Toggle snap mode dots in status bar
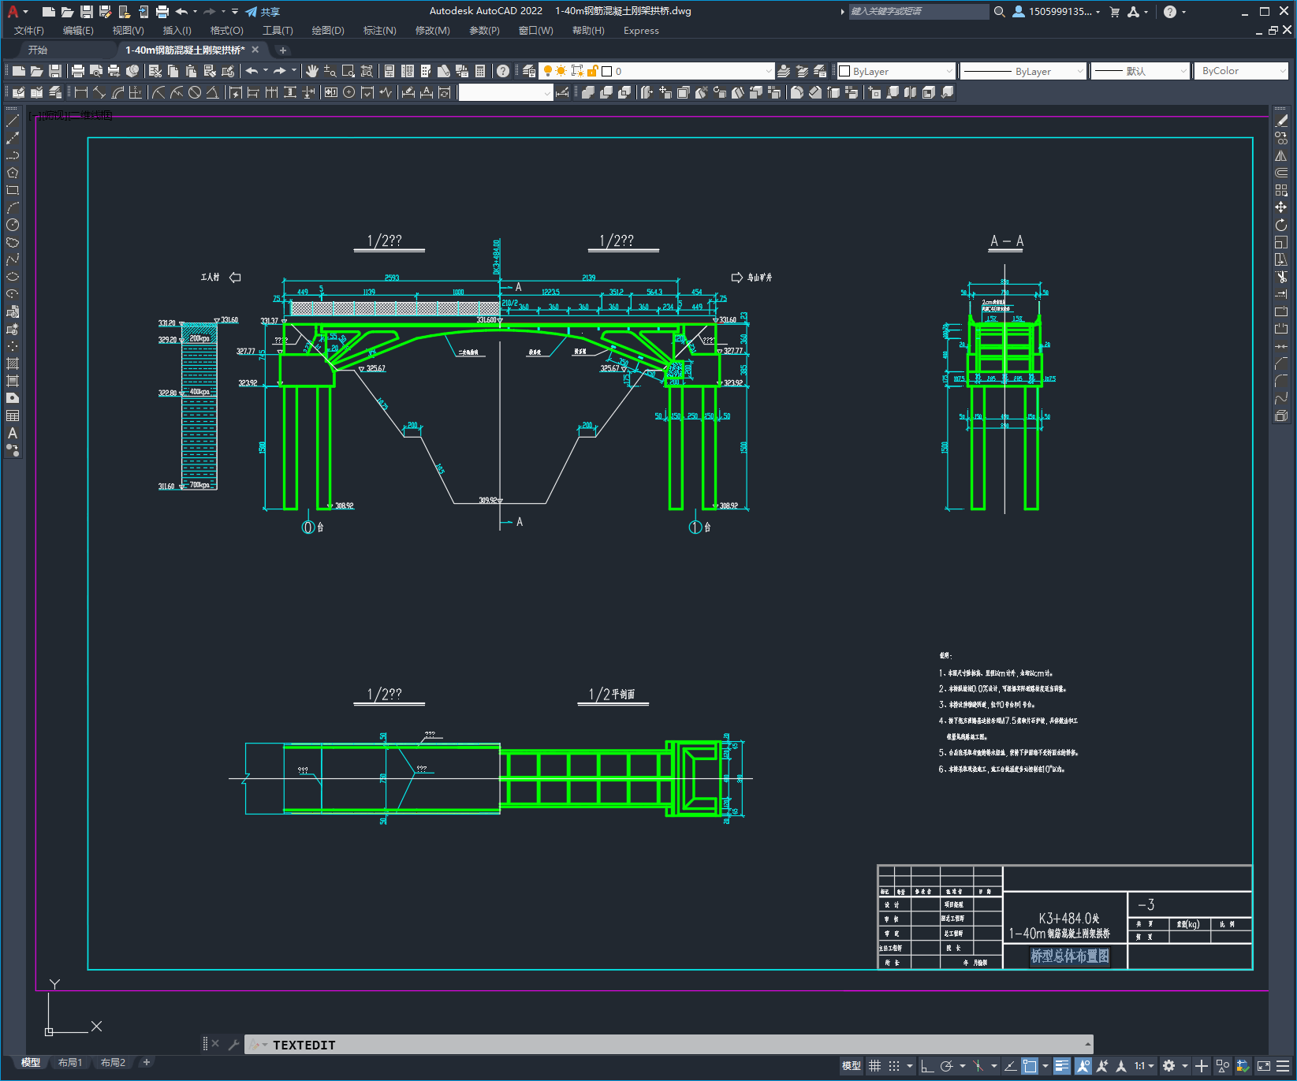The height and width of the screenshot is (1081, 1297). coord(893,1066)
